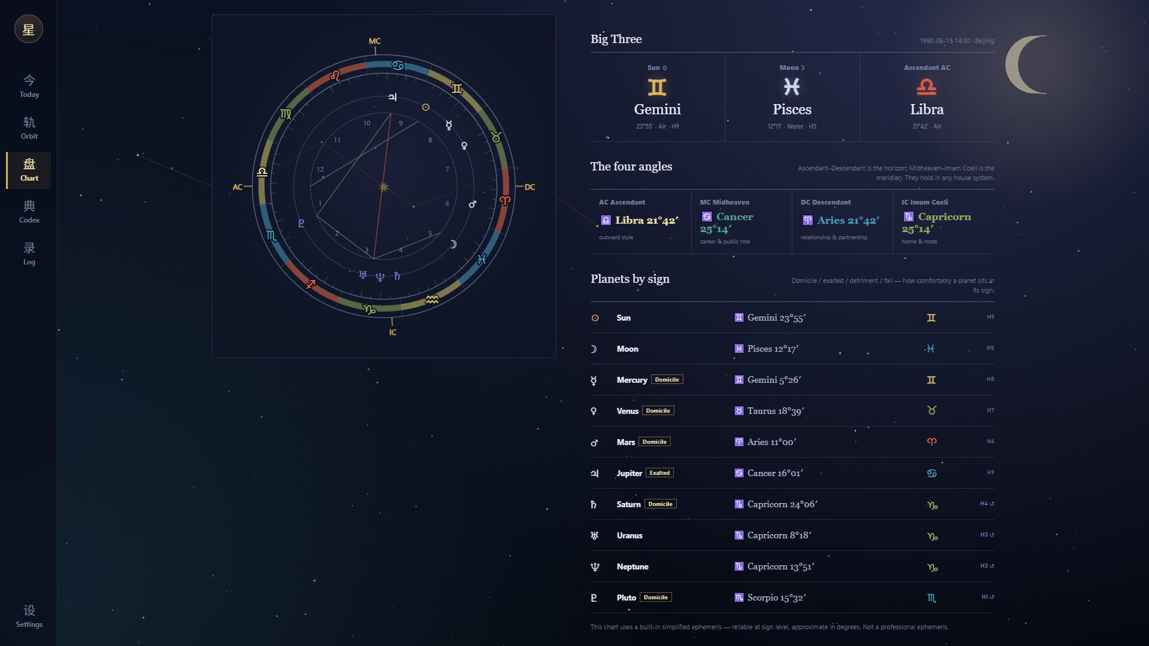Click the Sun glyph on chart wheel
Image resolution: width=1149 pixels, height=646 pixels.
point(425,107)
